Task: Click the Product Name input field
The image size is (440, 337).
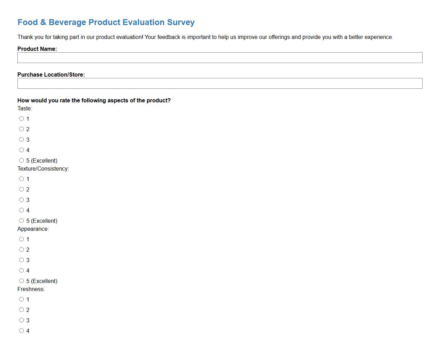Action: 220,57
